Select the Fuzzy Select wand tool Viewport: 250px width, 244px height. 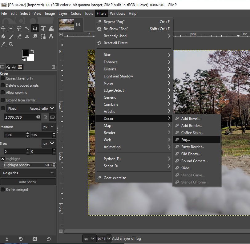click(x=27, y=29)
